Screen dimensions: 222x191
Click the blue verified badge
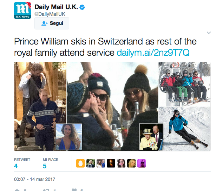pyautogui.click(x=82, y=7)
